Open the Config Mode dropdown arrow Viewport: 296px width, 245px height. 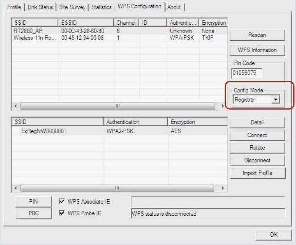tap(276, 99)
